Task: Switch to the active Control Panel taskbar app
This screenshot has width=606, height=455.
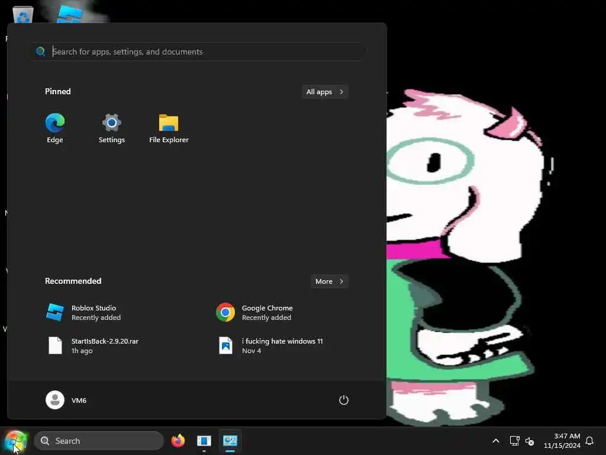Action: pos(230,441)
